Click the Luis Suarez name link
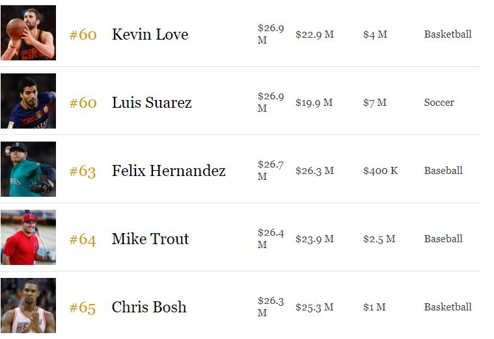 (152, 103)
